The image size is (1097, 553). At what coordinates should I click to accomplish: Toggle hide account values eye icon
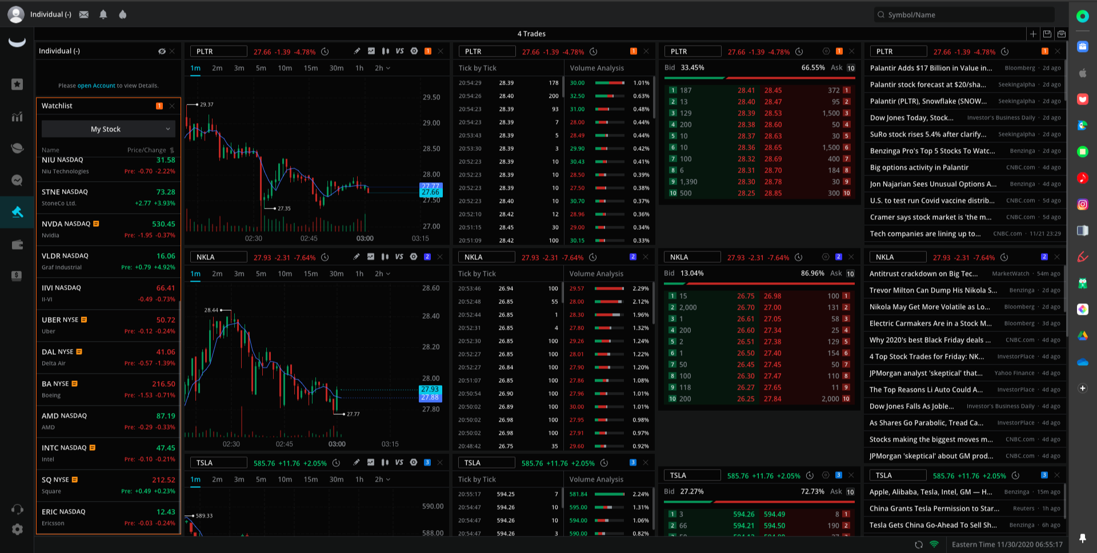coord(162,51)
